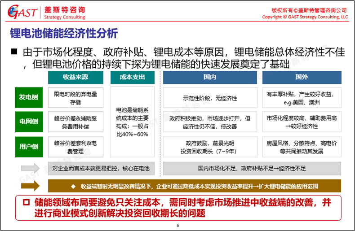Image resolution: width=355 pixels, height=231 pixels.
Task: Click the red square bullet in the conclusion box
Action: (x=26, y=203)
